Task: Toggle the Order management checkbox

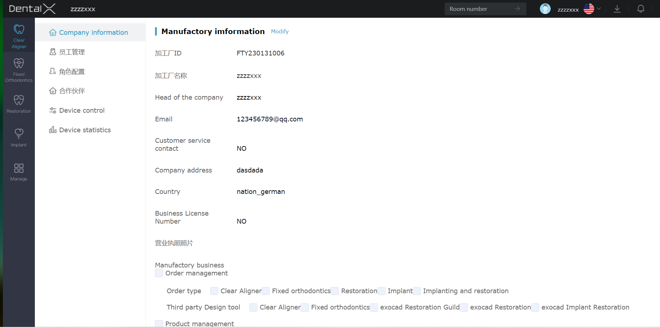Action: pos(159,273)
